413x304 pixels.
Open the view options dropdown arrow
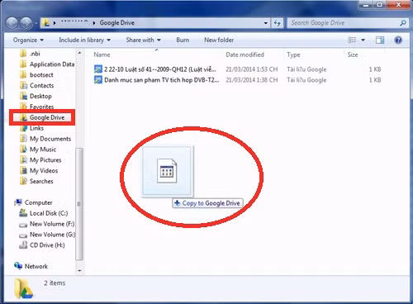click(x=363, y=40)
